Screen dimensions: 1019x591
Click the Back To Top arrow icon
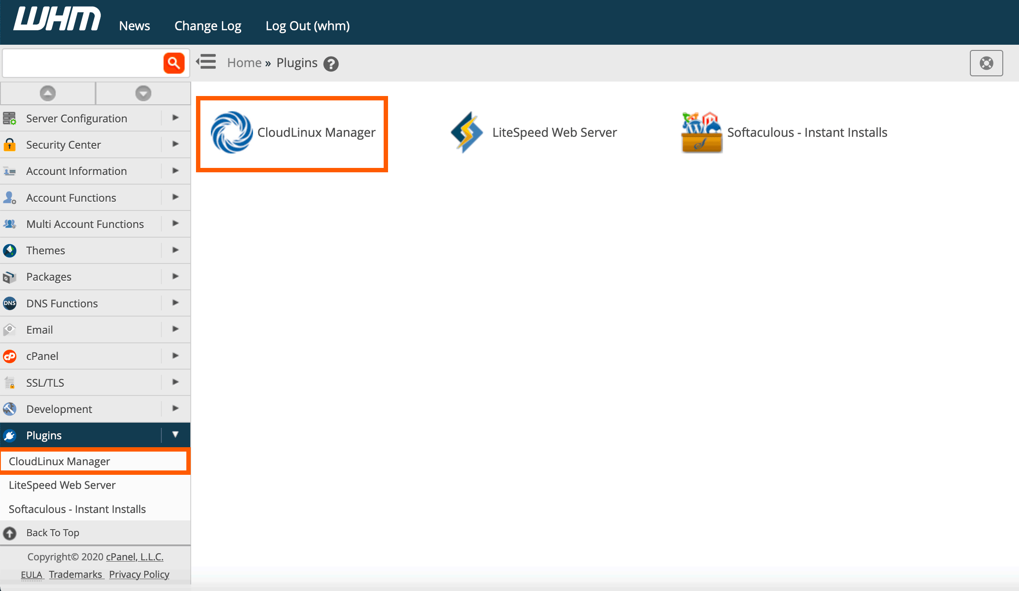10,533
